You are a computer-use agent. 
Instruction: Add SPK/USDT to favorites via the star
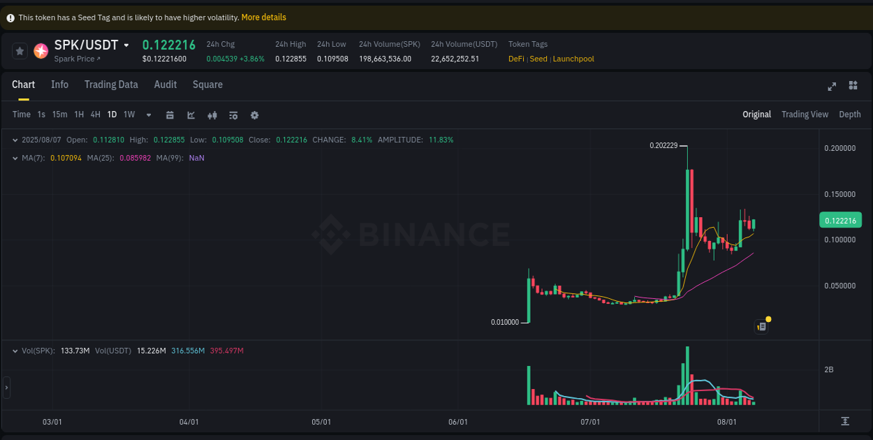point(19,50)
